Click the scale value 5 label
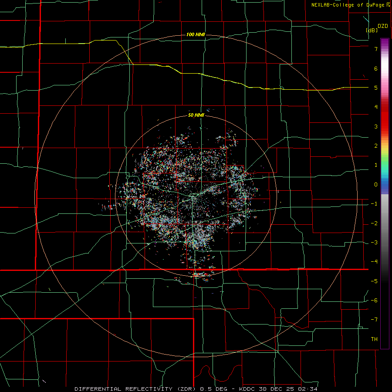The image size is (392, 392). point(376,88)
